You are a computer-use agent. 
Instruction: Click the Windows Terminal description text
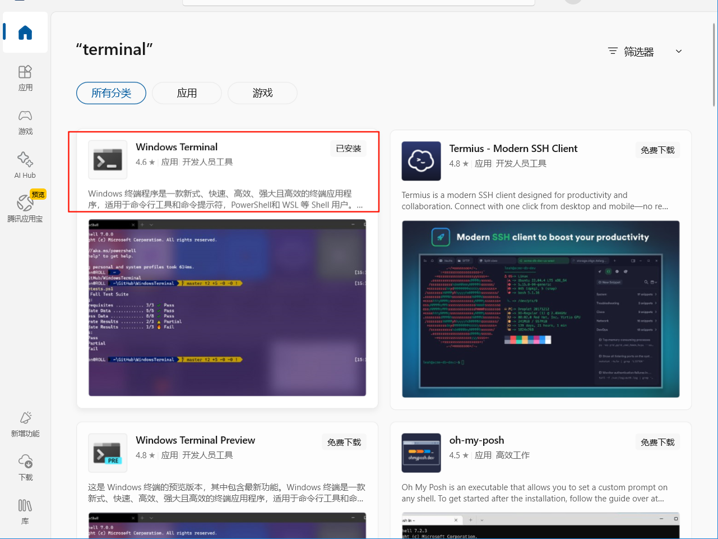(x=225, y=199)
